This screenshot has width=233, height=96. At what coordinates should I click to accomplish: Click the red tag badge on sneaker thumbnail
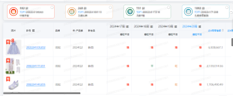tap(8, 79)
